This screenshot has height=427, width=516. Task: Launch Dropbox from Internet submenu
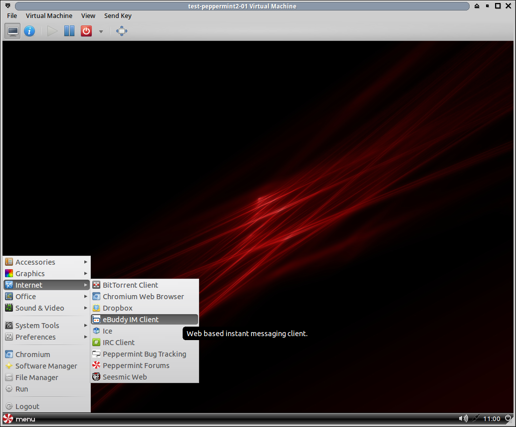tap(145, 308)
